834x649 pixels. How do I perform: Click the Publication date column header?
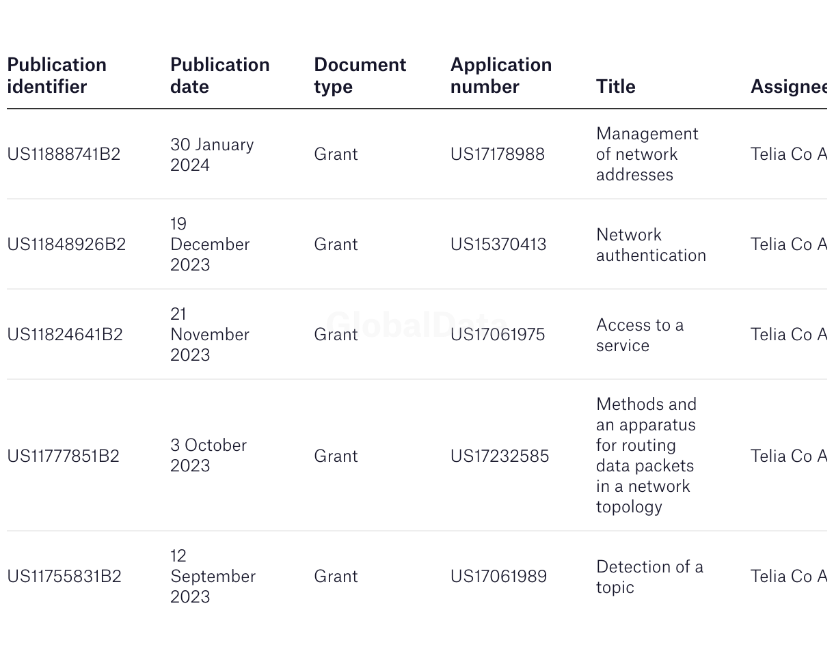(219, 75)
